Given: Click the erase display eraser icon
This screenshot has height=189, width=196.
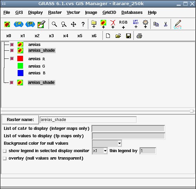Looking at the screenshot, I should (x=41, y=24).
